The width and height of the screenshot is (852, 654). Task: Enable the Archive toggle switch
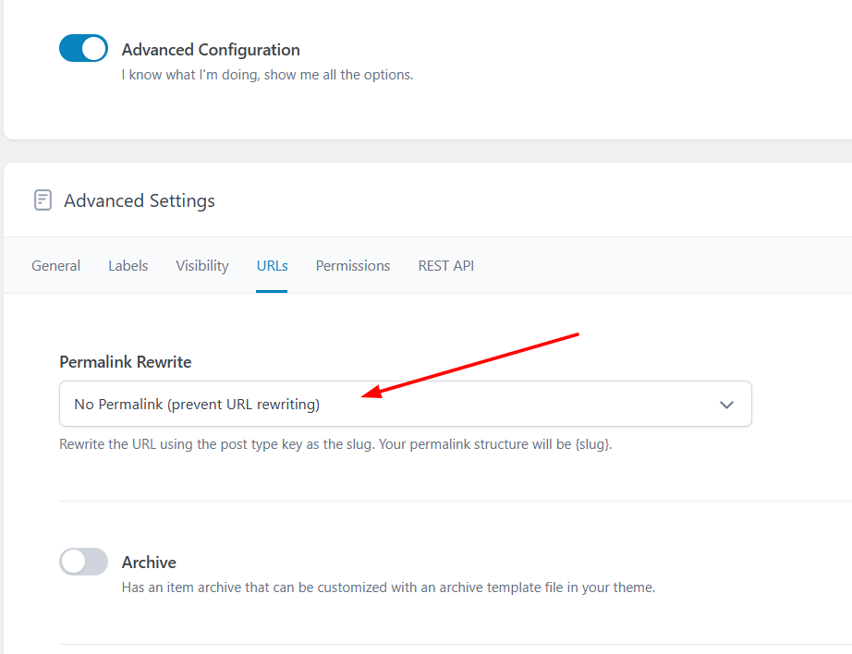tap(83, 562)
